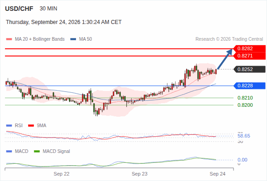The image size is (267, 181).
Task: Select the 0.8271 resistance price tag
Action: point(249,56)
